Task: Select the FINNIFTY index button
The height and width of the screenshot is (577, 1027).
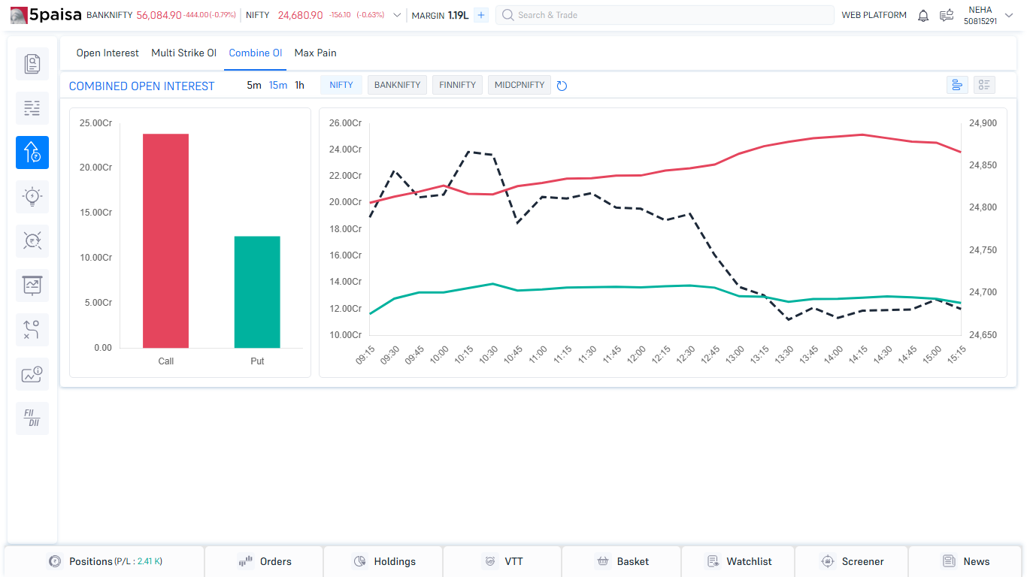Action: pyautogui.click(x=457, y=85)
